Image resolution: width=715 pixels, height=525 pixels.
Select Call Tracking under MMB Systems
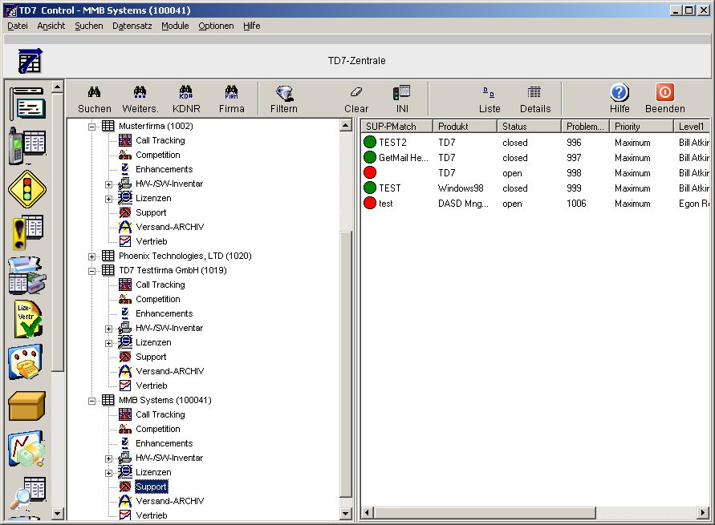160,414
